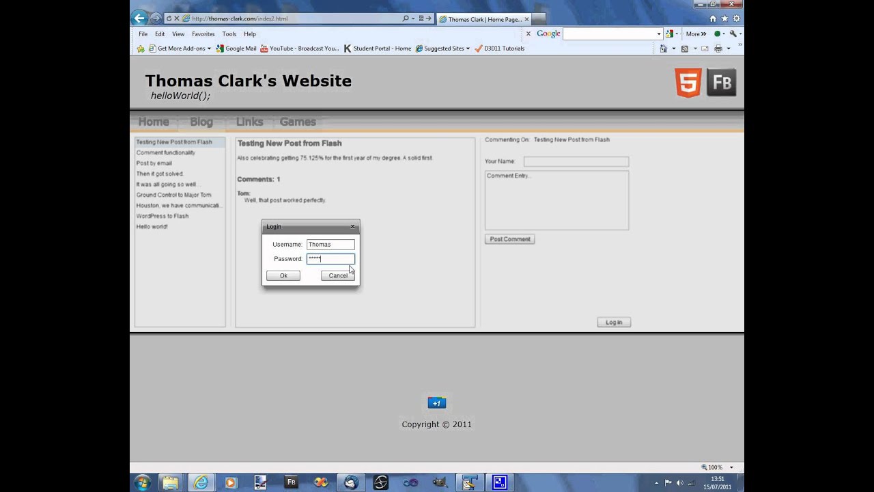
Task: Go to the Links navigation tab
Action: click(249, 122)
